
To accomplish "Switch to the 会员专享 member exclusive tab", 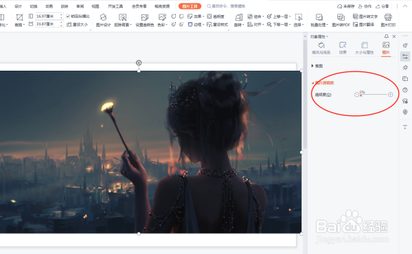I will (x=139, y=6).
